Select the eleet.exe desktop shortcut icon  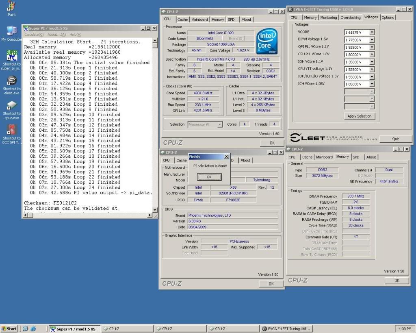click(12, 80)
